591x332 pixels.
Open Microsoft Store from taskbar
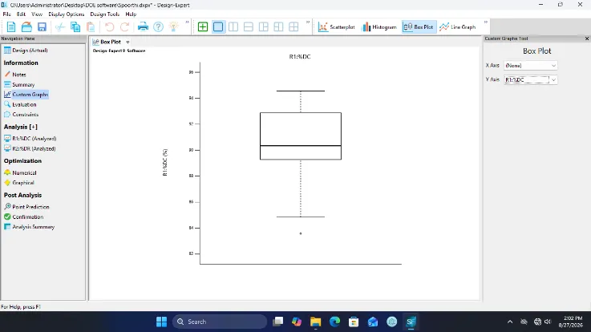click(354, 322)
